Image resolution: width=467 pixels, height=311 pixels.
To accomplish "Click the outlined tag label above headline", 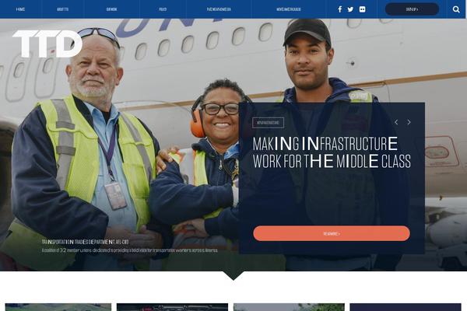I will (268, 123).
